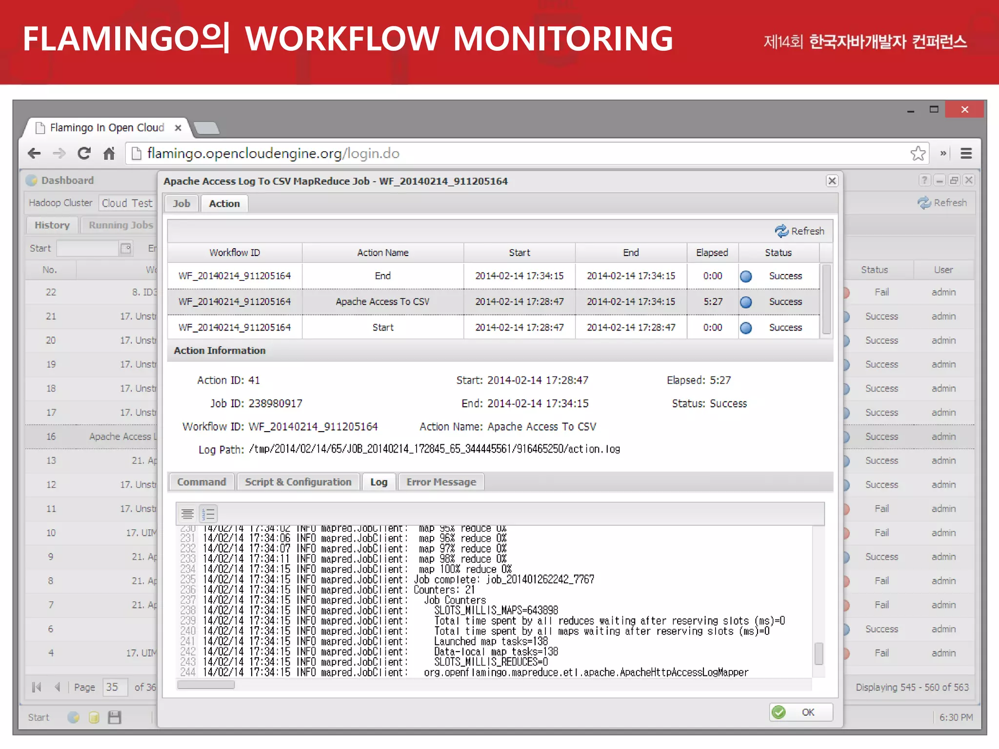Viewport: 999px width, 749px height.
Task: Click the Log Path value text
Action: coord(434,449)
